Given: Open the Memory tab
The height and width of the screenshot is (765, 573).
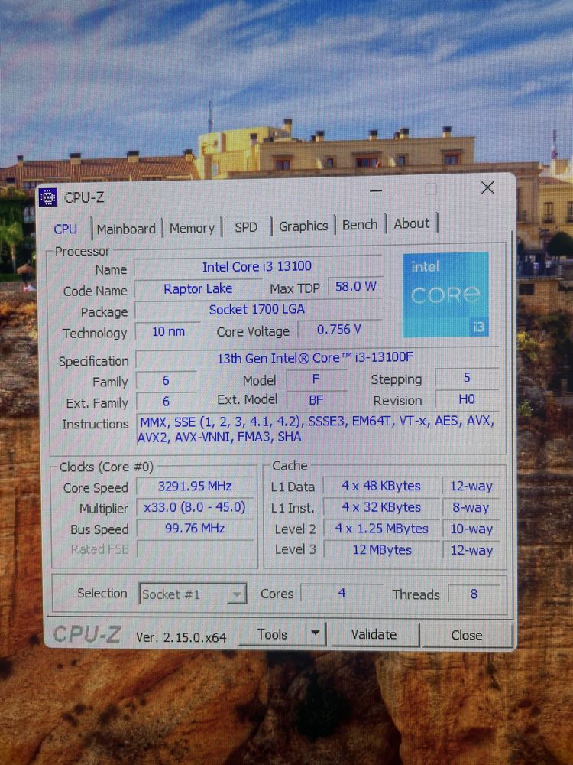Looking at the screenshot, I should pos(192,228).
